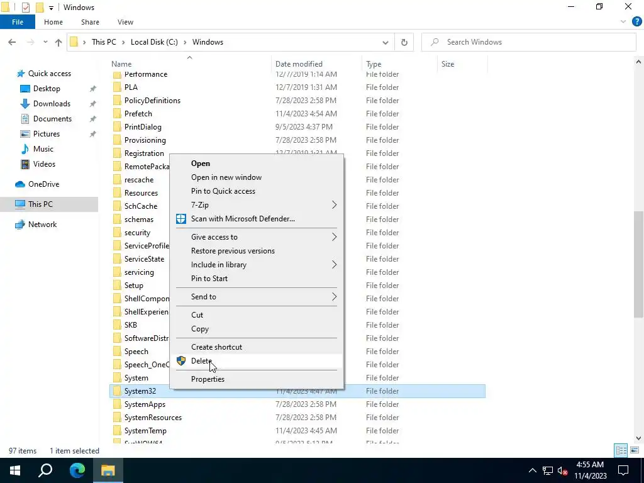Select the Prefetch folder icon
The width and height of the screenshot is (644, 483).
117,114
